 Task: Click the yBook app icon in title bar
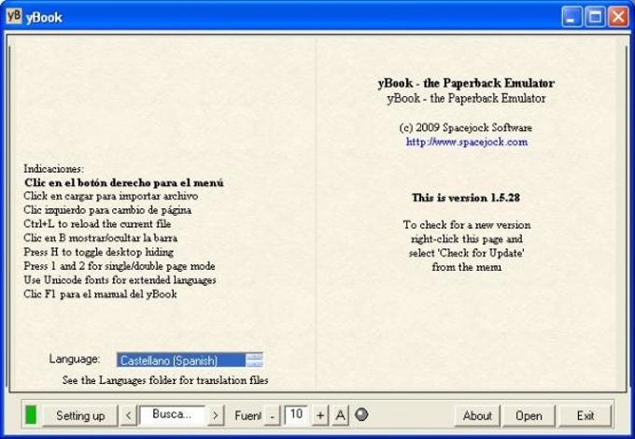[14, 16]
